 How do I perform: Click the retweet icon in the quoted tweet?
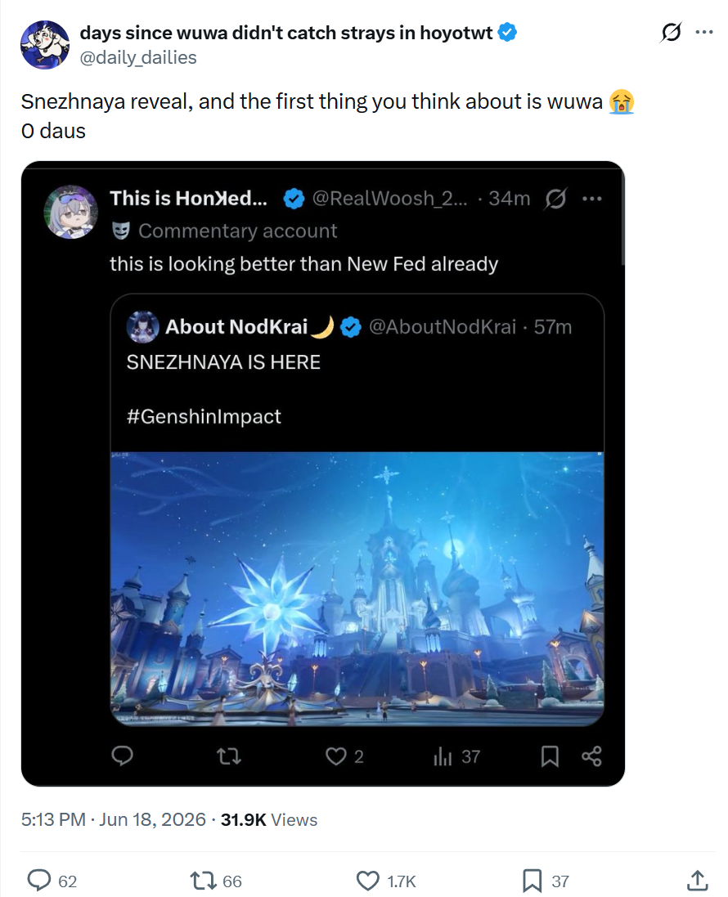coord(230,756)
